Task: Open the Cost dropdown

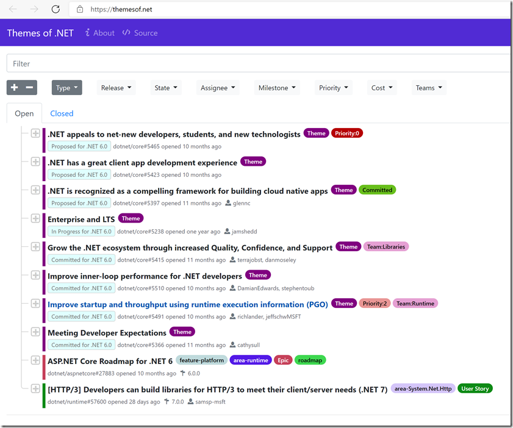Action: point(382,88)
